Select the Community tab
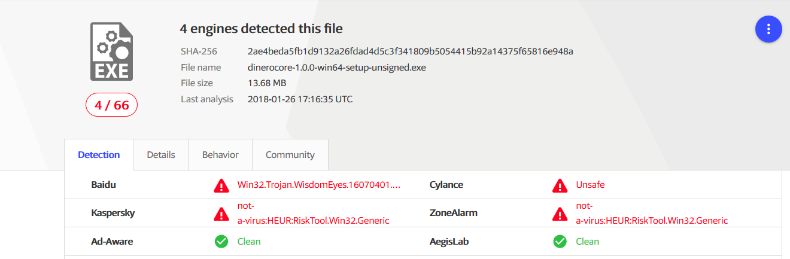 [290, 155]
